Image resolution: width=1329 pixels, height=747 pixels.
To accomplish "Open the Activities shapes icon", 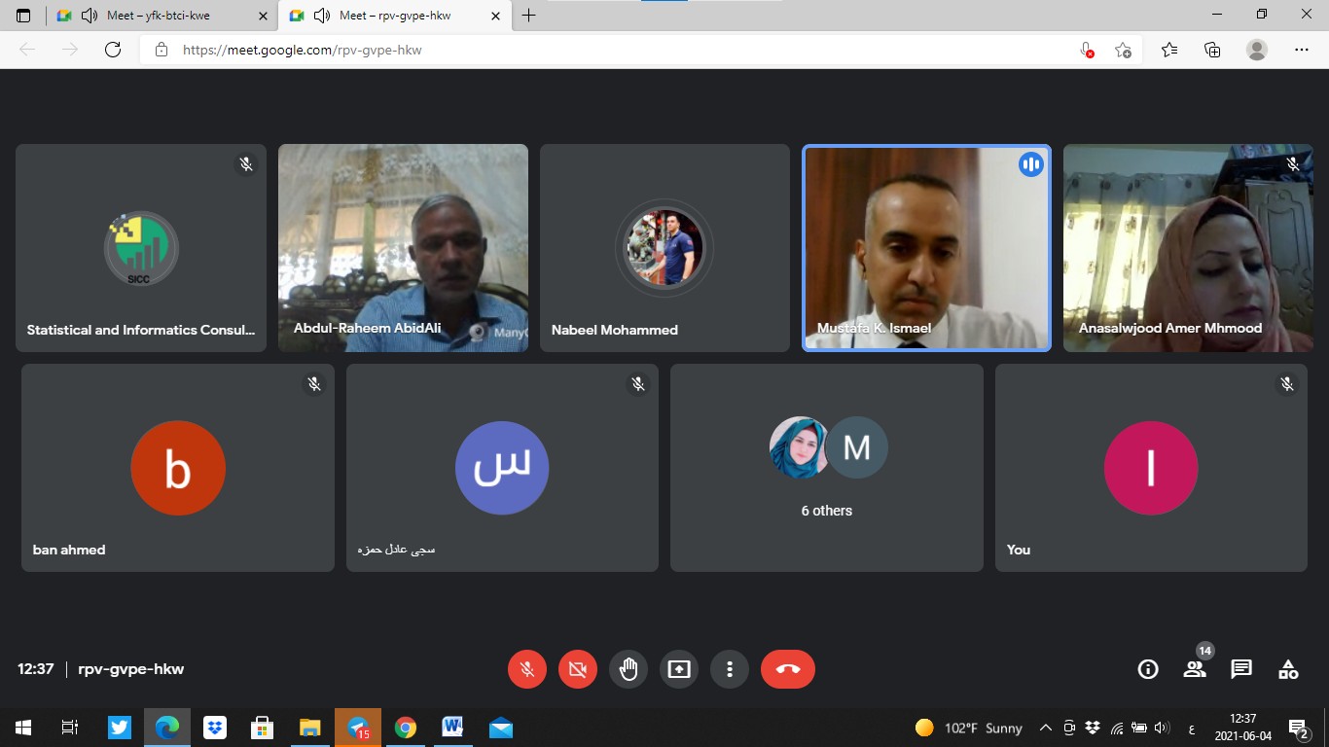I will [1288, 669].
